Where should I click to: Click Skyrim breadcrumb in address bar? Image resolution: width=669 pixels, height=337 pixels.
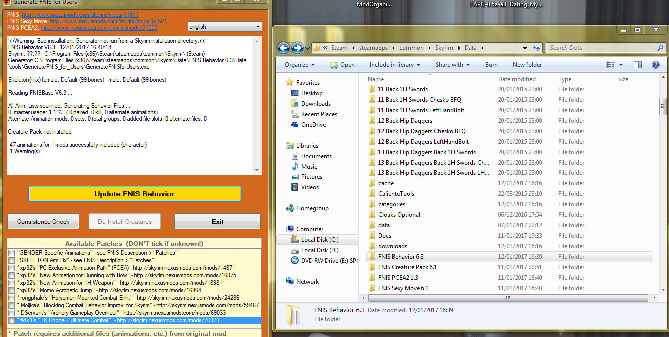pyautogui.click(x=444, y=48)
